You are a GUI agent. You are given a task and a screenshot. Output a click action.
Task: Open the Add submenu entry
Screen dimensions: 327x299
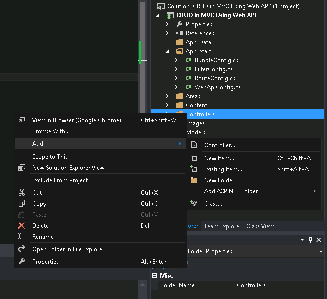pyautogui.click(x=100, y=144)
